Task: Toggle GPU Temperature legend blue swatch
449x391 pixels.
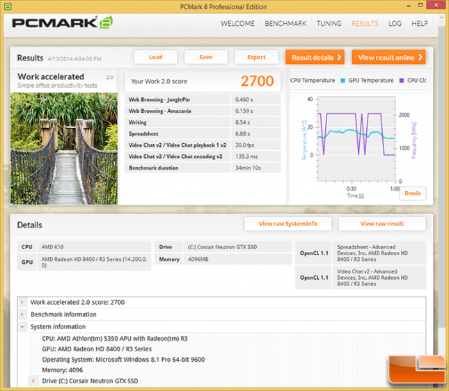Action: click(x=342, y=81)
